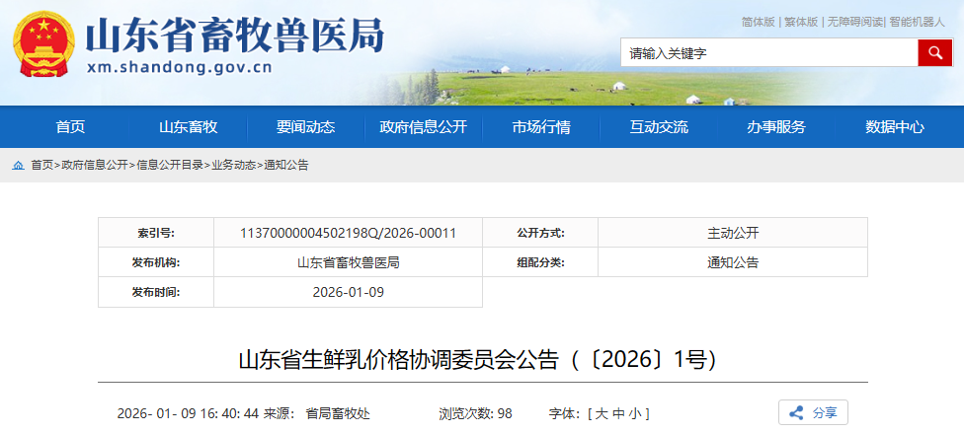Open the 数据中心 menu item
Screen dimensions: 964x434
point(894,127)
